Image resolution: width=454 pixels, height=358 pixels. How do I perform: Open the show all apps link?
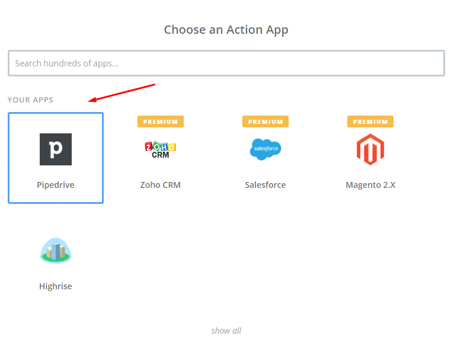[226, 331]
